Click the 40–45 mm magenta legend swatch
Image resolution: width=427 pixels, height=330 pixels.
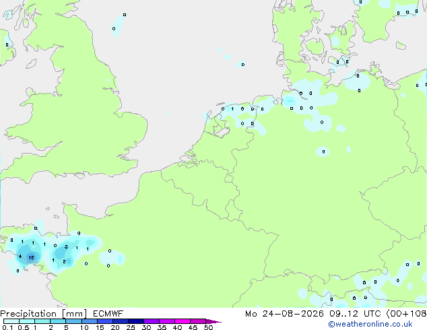pos(183,321)
